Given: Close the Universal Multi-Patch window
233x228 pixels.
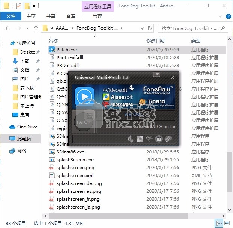Looking at the screenshot, I should [173, 77].
